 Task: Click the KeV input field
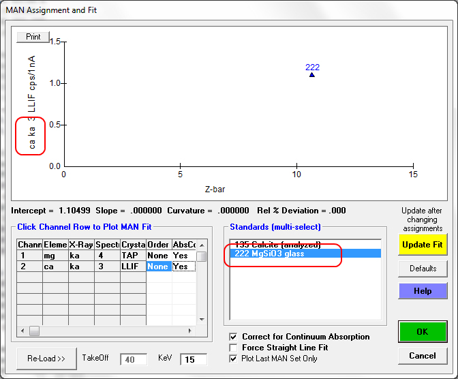tap(193, 359)
